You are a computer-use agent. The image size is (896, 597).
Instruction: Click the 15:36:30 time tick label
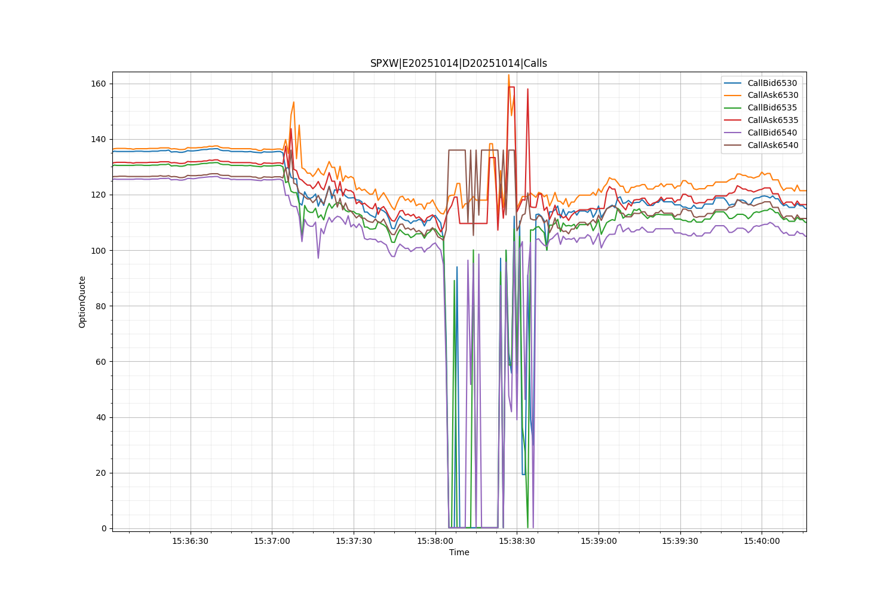(191, 541)
